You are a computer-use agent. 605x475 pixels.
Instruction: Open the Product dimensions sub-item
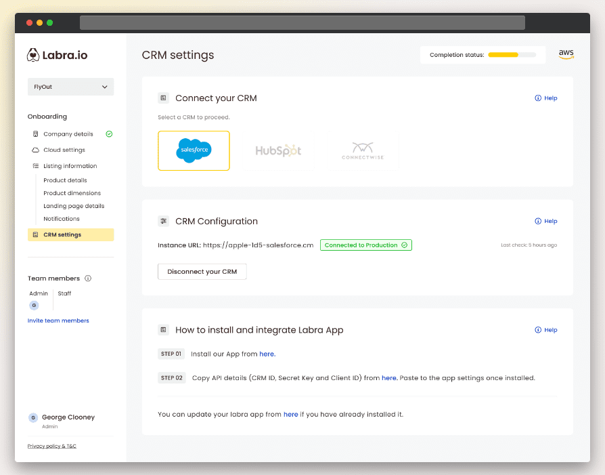[72, 193]
